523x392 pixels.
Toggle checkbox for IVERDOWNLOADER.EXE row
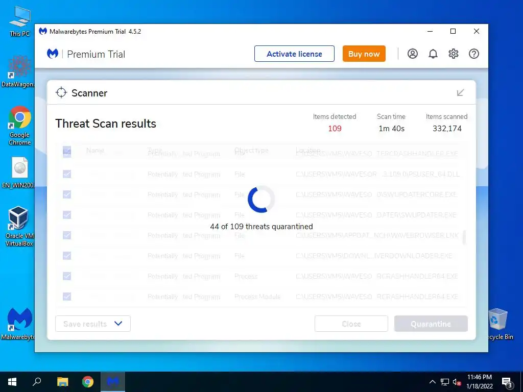tap(67, 256)
